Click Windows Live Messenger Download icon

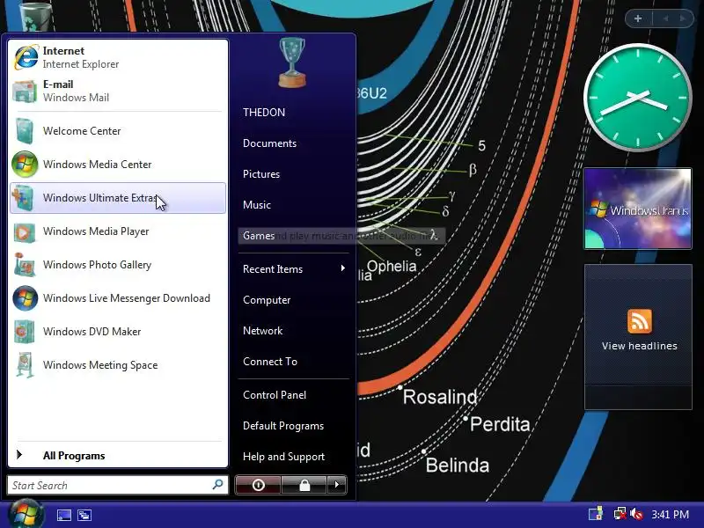pos(26,298)
